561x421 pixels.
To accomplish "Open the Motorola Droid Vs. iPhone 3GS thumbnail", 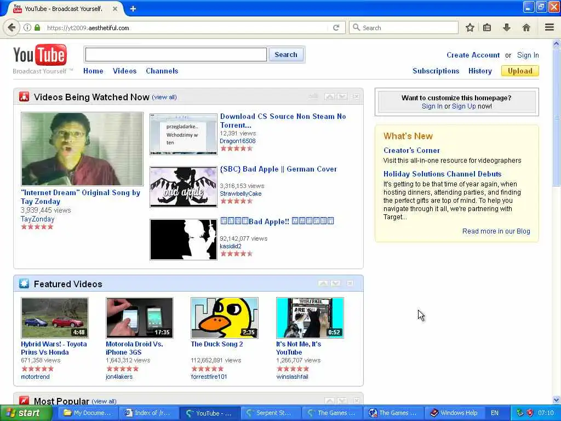I will [140, 318].
